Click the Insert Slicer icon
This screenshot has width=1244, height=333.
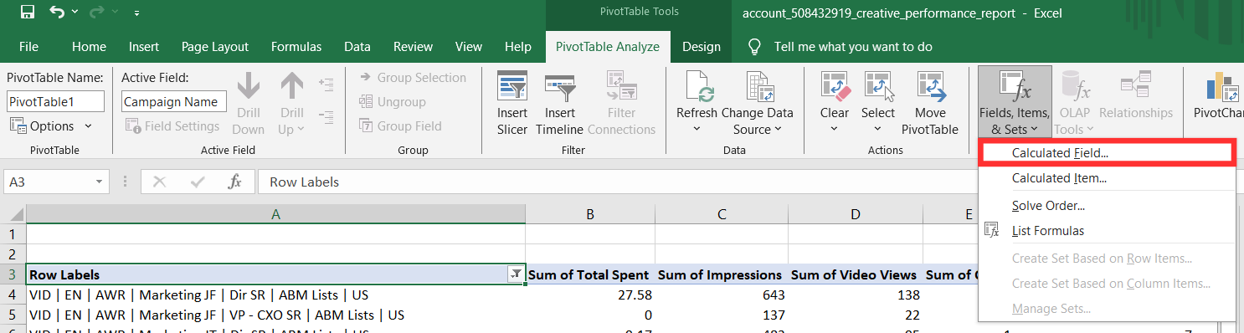click(512, 85)
